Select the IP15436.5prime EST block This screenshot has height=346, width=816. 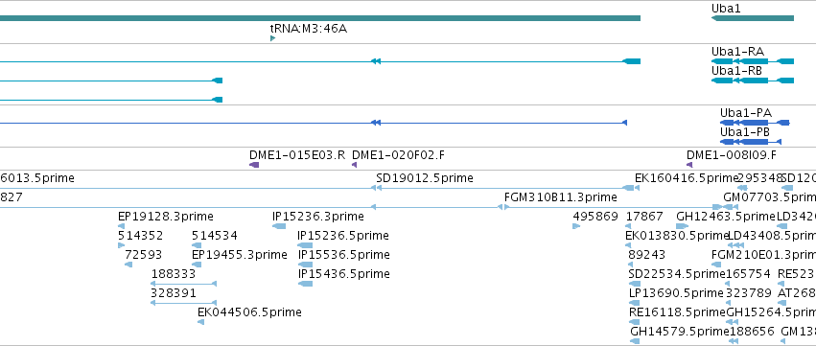[x=305, y=284]
